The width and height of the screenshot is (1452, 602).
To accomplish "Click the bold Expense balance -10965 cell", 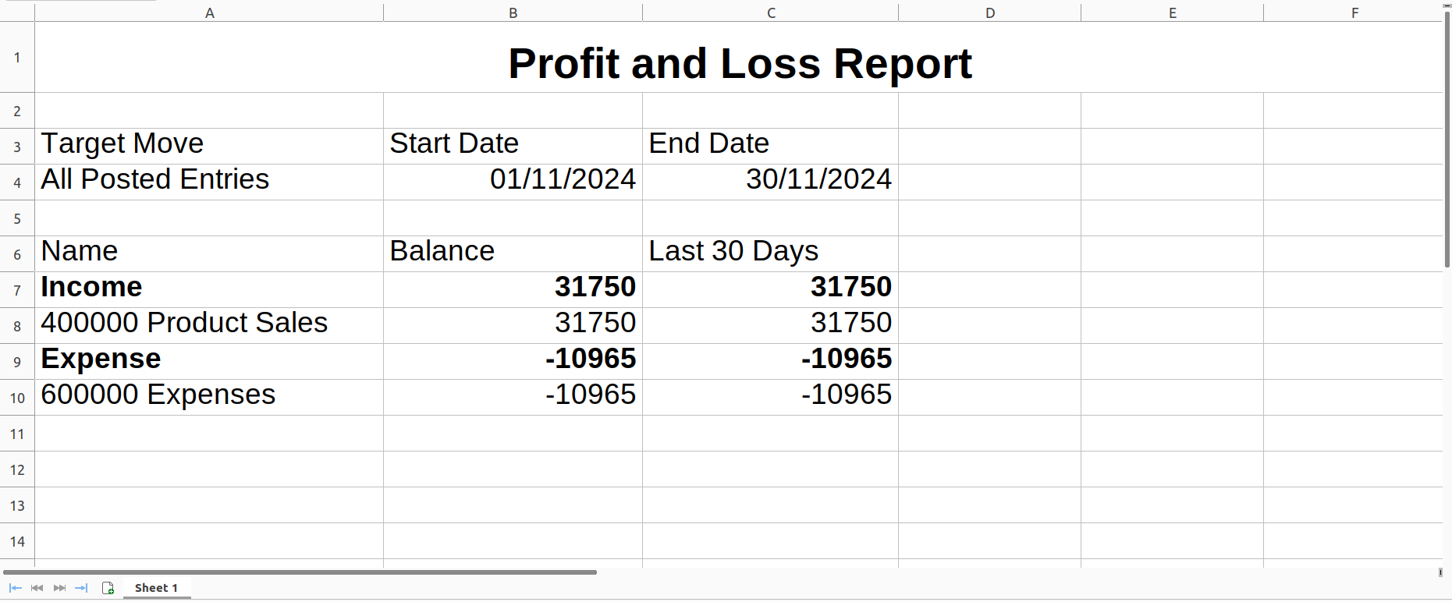I will (x=513, y=359).
